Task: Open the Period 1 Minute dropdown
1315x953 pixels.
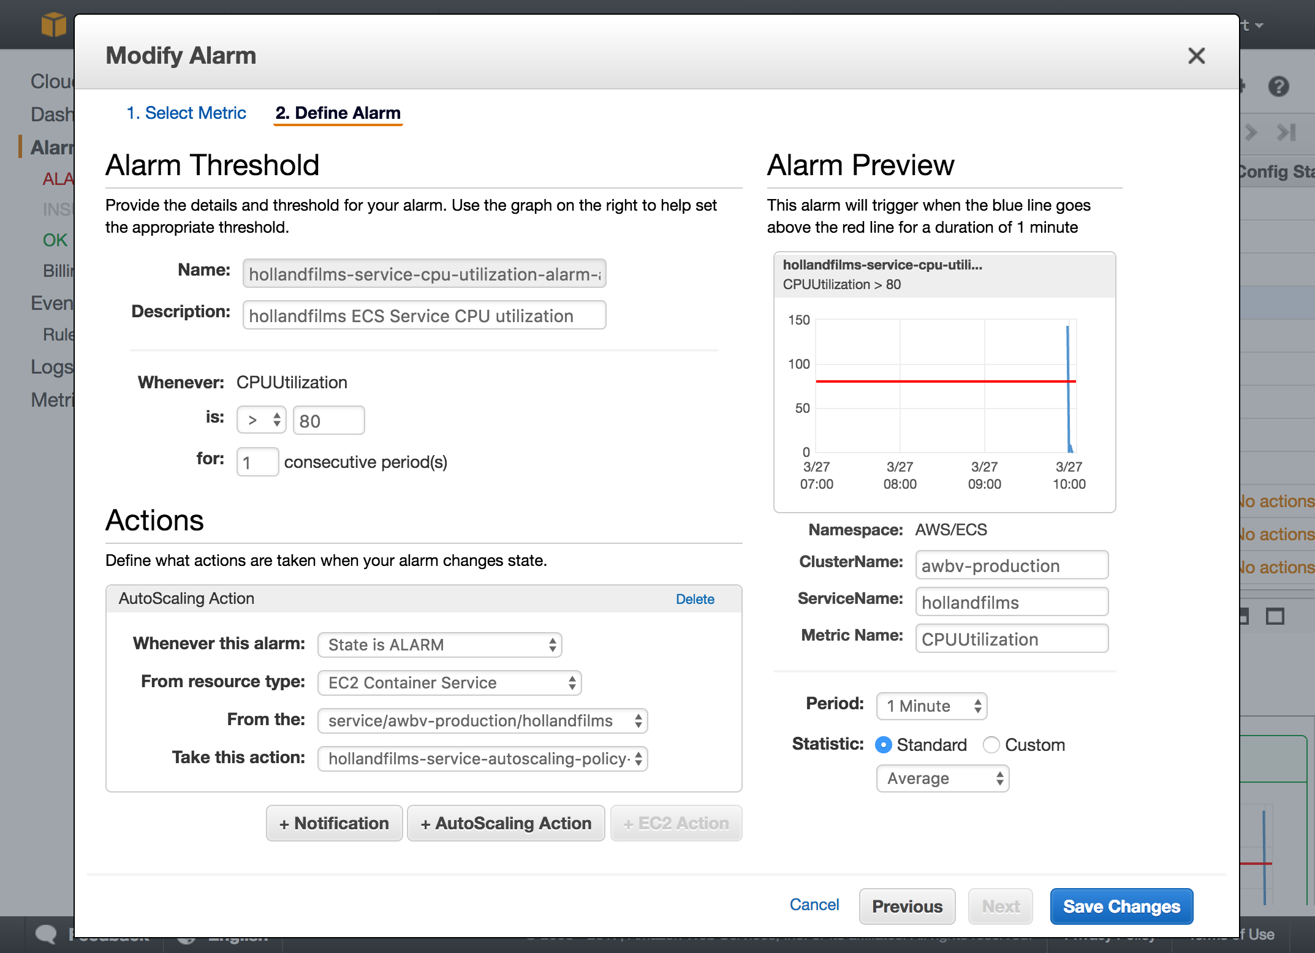Action: tap(931, 706)
